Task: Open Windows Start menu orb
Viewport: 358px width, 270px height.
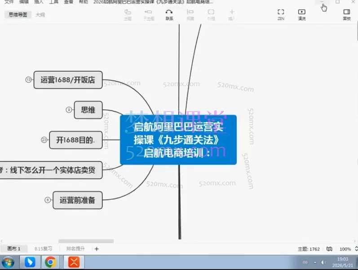Action: (x=9, y=262)
